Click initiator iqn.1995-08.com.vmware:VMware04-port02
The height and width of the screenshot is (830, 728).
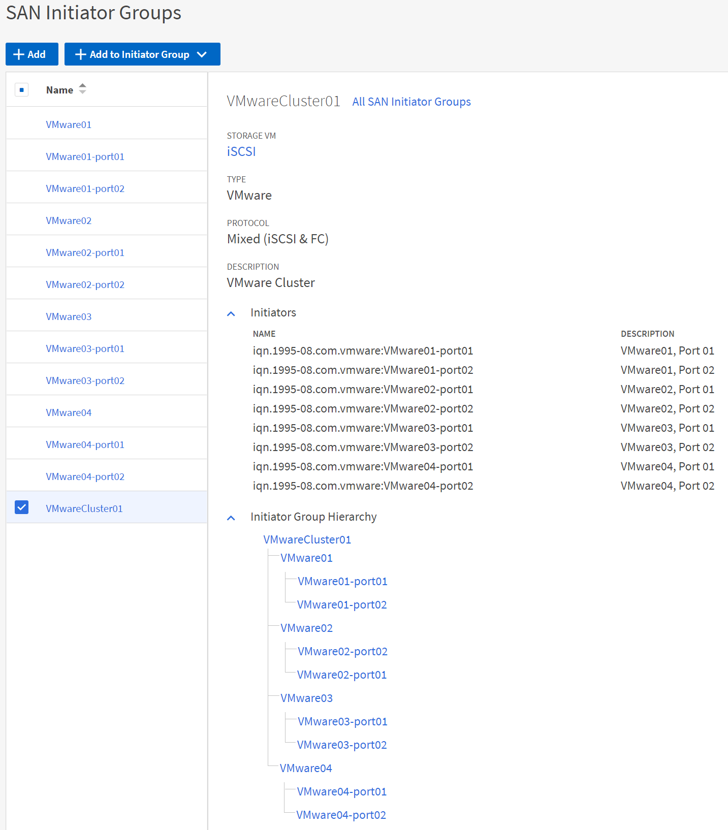[x=363, y=486]
